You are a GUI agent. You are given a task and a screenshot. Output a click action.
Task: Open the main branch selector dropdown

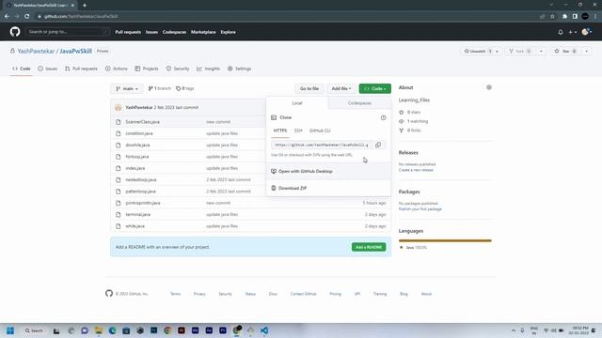pyautogui.click(x=127, y=88)
